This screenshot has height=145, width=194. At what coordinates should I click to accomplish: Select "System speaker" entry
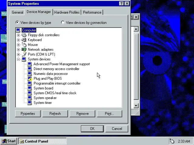(45, 98)
